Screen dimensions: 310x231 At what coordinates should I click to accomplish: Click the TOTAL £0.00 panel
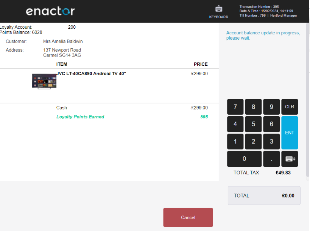click(x=264, y=196)
